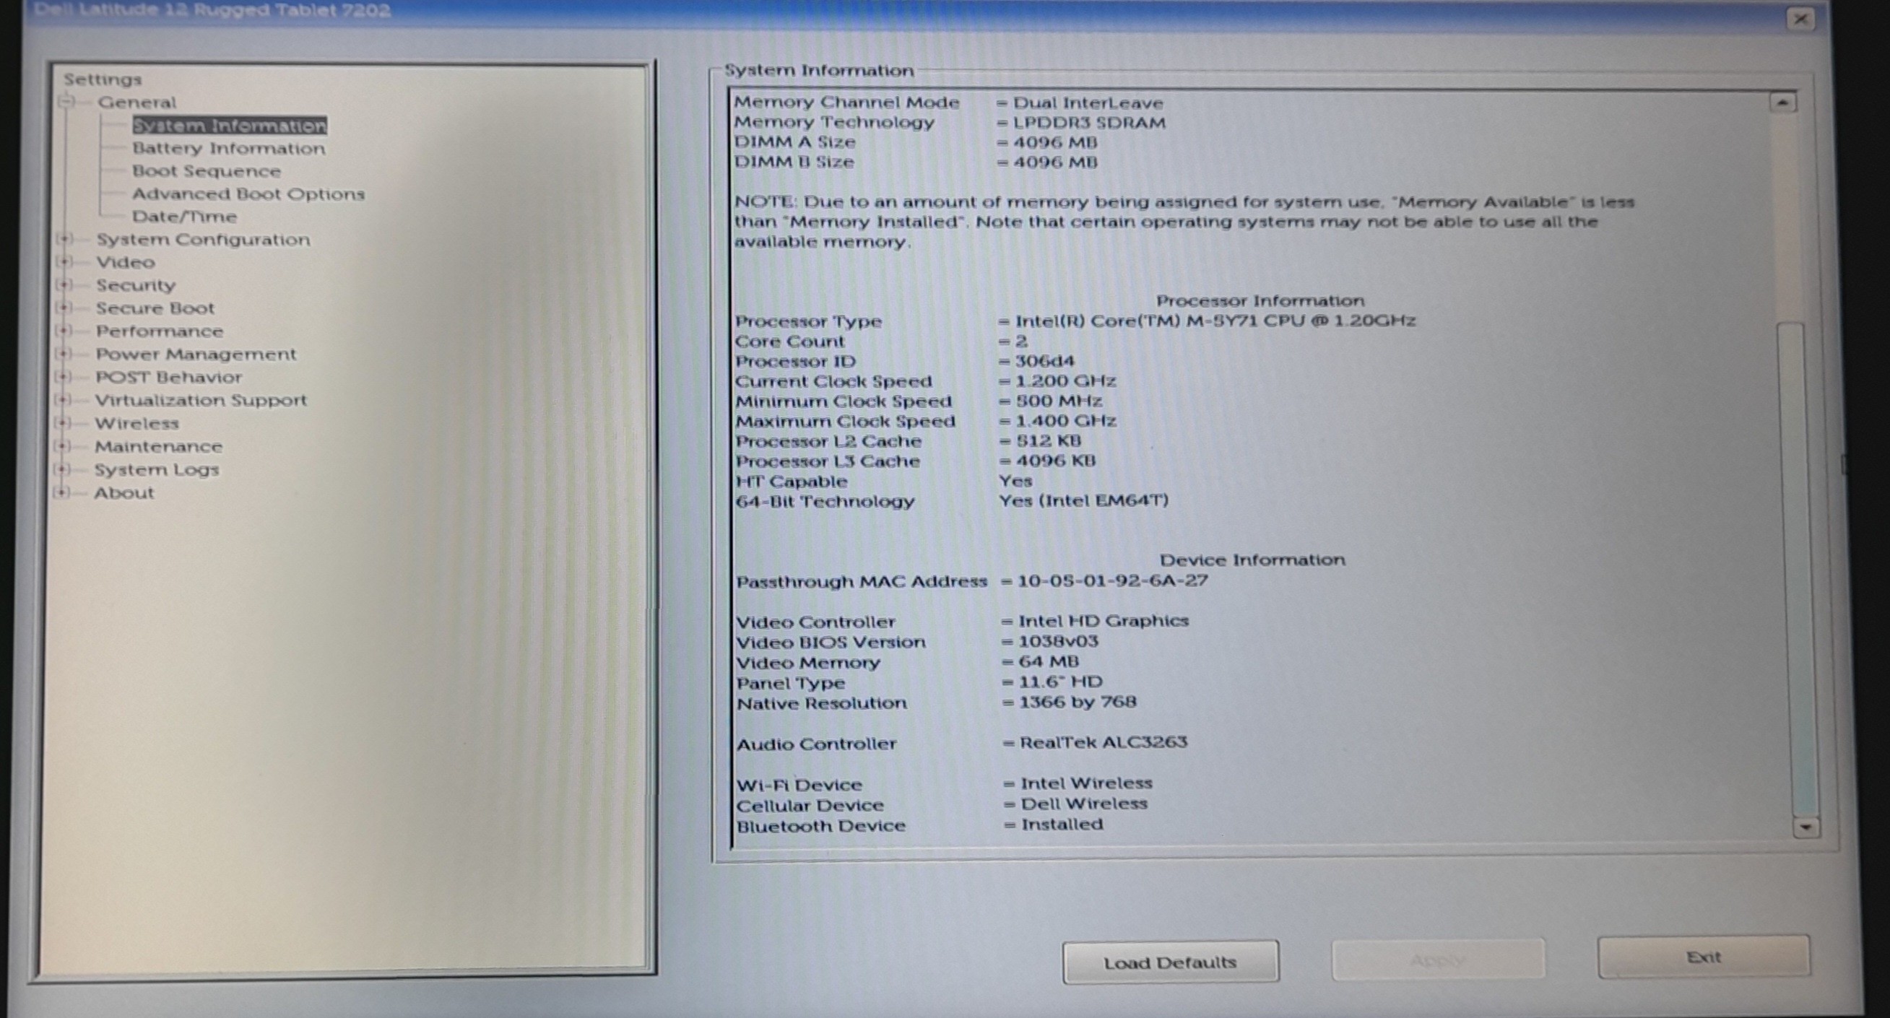Expand the Secure Boot node
The width and height of the screenshot is (1890, 1018).
[x=64, y=308]
